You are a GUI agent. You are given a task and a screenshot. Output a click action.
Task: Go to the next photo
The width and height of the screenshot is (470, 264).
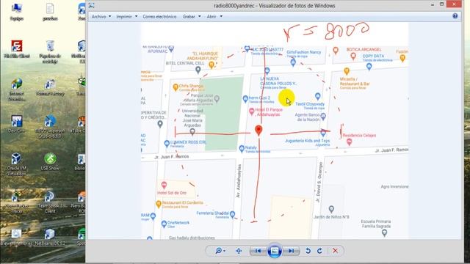click(x=291, y=251)
